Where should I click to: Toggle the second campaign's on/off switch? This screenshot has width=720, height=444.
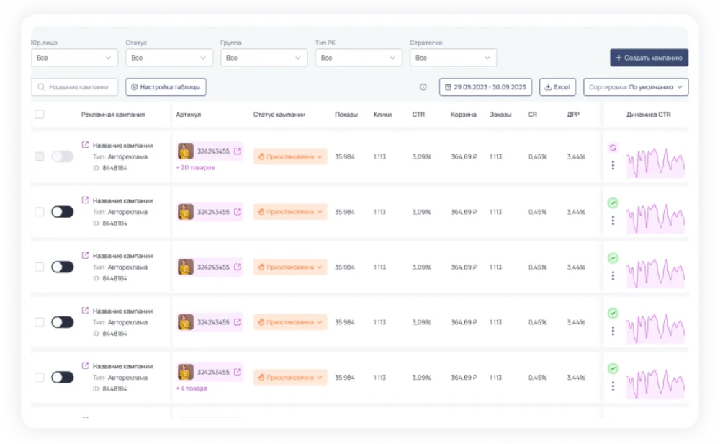tap(63, 212)
